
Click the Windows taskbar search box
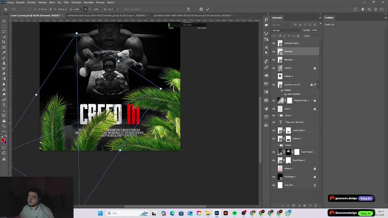(127, 213)
